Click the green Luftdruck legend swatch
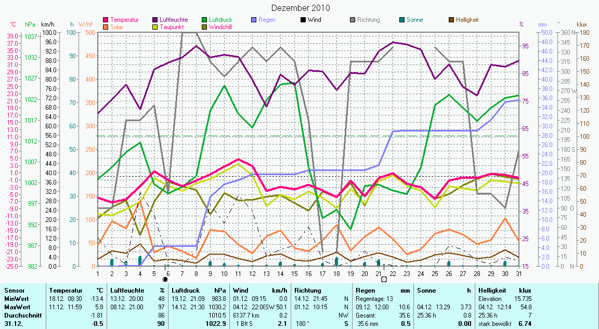This screenshot has width=599, height=329. (205, 20)
